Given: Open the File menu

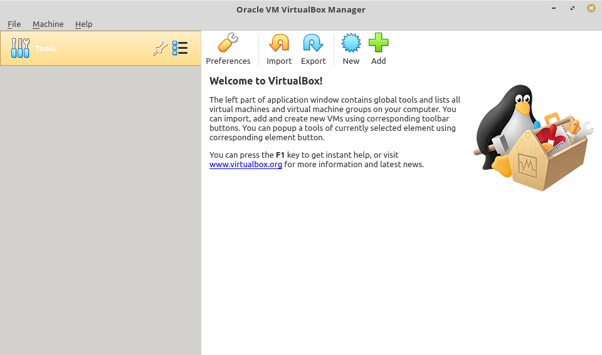Looking at the screenshot, I should (x=14, y=24).
